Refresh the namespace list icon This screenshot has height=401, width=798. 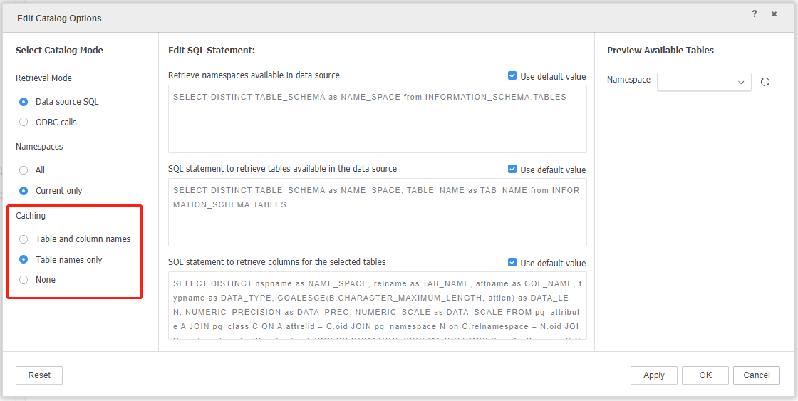coord(765,82)
